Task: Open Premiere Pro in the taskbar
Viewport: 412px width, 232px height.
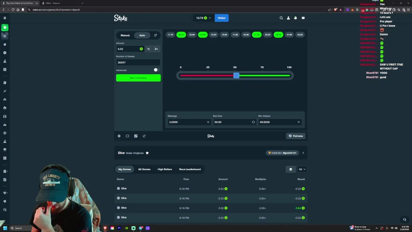Action: pos(119,228)
